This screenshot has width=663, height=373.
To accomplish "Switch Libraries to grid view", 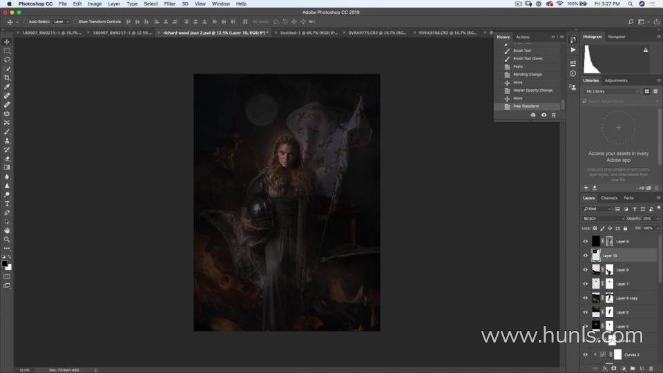I will (x=647, y=91).
